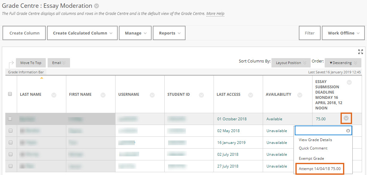Tick checkbox for the 16 January 2019 row

pyautogui.click(x=11, y=142)
